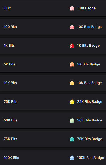Image resolution: width=106 pixels, height=165 pixels.
Task: Click the 10K Bits tier label
Action: [x=10, y=83]
